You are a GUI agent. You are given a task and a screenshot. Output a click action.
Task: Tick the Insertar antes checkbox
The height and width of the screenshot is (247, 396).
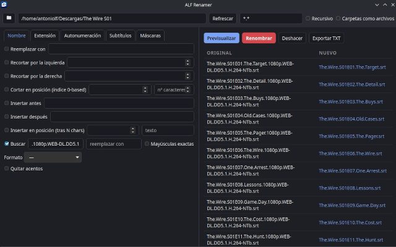[6, 103]
